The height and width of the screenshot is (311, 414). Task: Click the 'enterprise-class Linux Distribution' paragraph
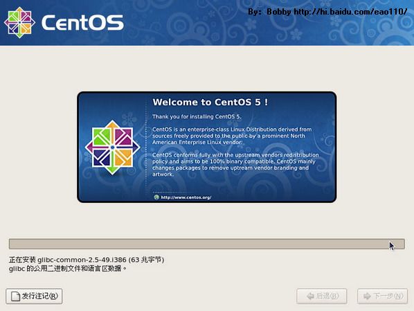[x=232, y=136]
